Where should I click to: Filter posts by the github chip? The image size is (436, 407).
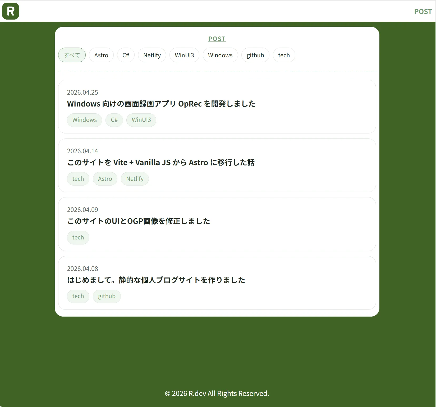click(x=255, y=55)
